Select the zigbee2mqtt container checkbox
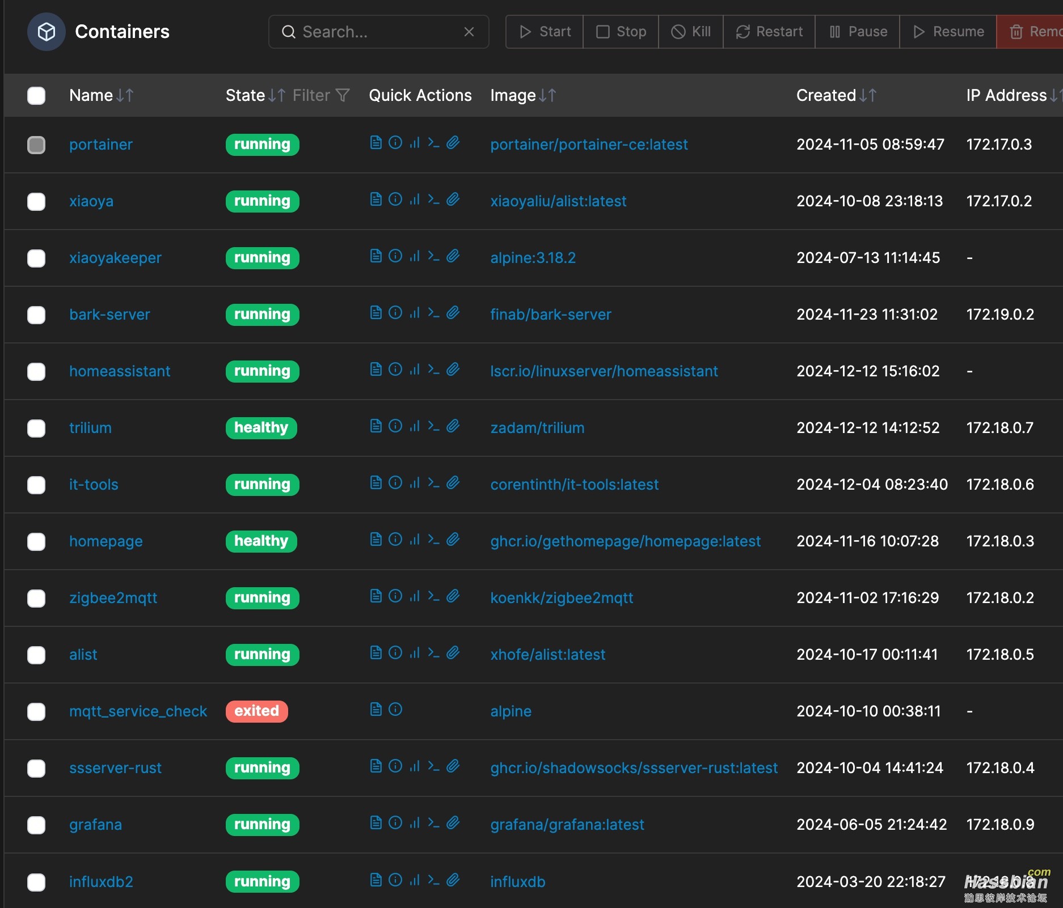This screenshot has width=1063, height=908. click(x=36, y=598)
